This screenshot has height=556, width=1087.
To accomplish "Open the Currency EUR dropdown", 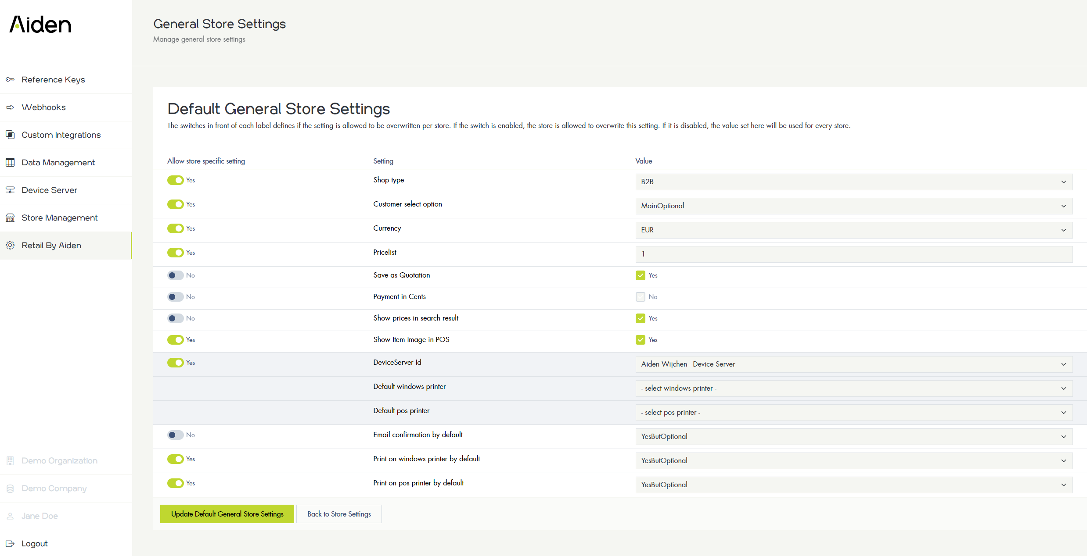I will pos(853,230).
